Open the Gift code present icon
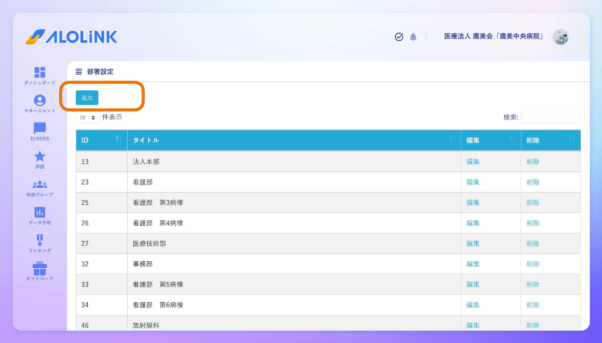This screenshot has height=343, width=602. 40,269
